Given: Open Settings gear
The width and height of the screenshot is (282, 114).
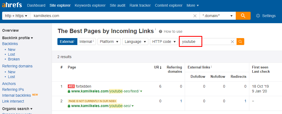Looking at the screenshot, I should [266, 16].
